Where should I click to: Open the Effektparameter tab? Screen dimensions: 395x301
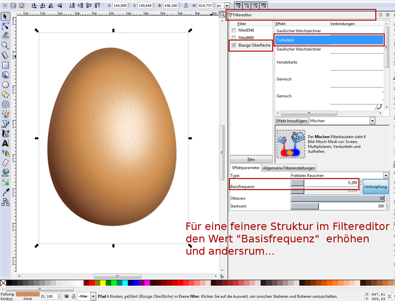click(246, 168)
